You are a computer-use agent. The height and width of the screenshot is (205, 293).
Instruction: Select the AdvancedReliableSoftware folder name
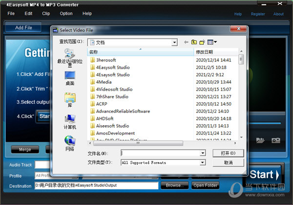click(x=123, y=111)
